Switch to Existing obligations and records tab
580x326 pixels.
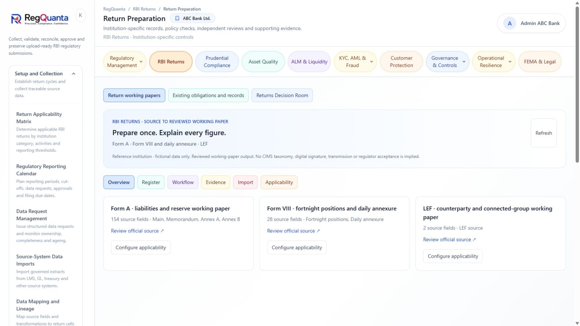(208, 95)
